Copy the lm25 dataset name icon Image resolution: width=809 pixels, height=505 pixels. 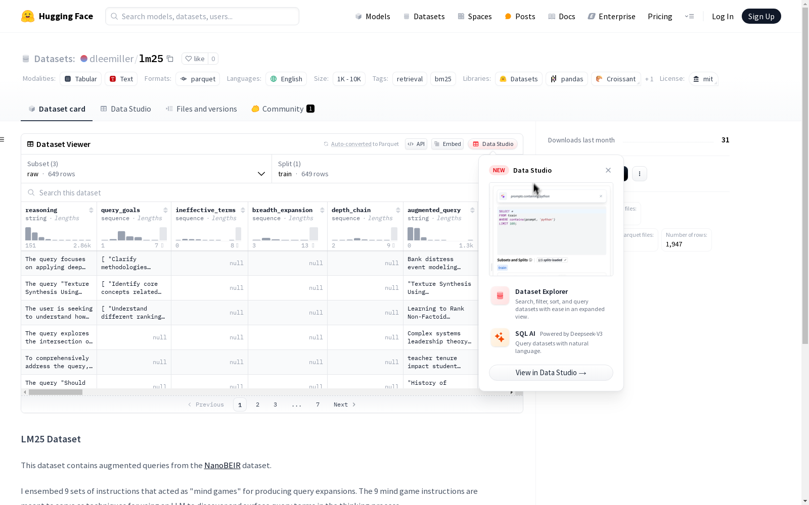coord(170,59)
